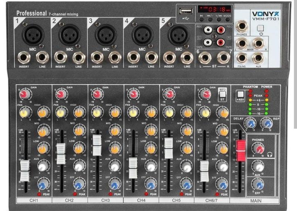Click the red MAIN fader handle
The height and width of the screenshot is (211, 297).
(240, 150)
